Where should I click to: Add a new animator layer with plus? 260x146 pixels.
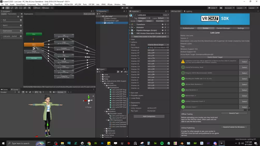(x=19, y=17)
